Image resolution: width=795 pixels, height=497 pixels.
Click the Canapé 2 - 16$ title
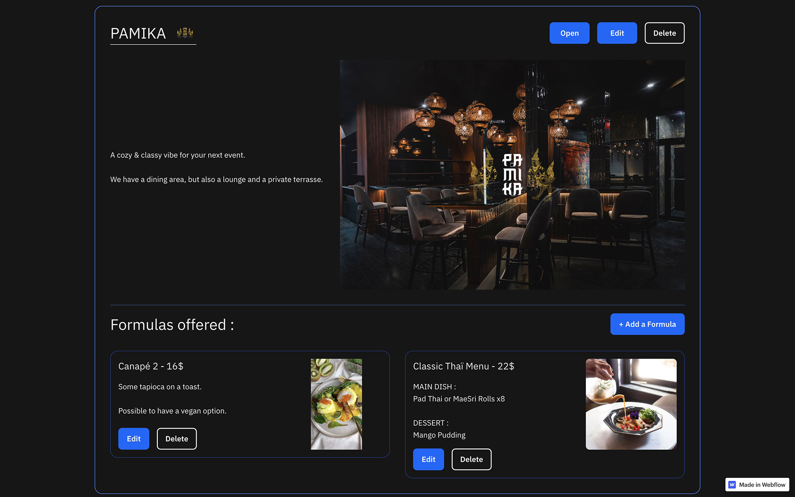click(x=151, y=366)
